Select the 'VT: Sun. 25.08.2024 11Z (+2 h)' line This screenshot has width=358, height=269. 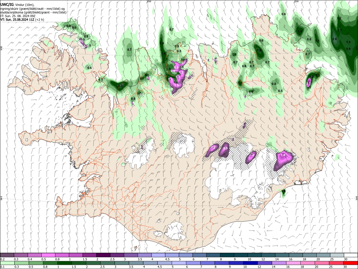click(22, 20)
